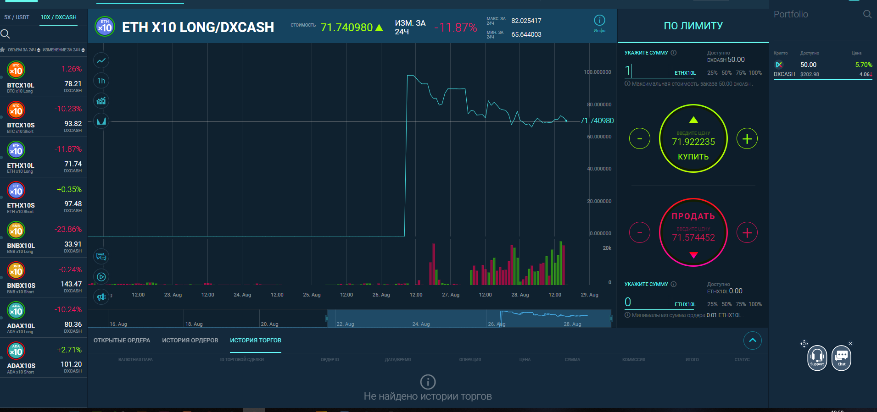Viewport: 877px width, 412px height.
Task: Click the current price label 71.740980 on chart
Action: point(597,121)
